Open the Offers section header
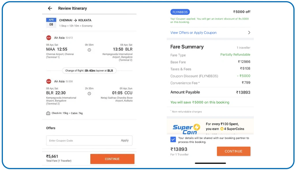The image size is (296, 170). [50, 128]
